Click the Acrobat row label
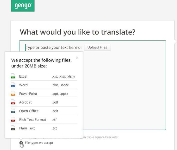This screenshot has height=150, width=177. [x=25, y=102]
